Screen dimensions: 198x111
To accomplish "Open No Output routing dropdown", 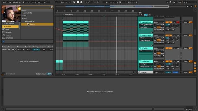I will click(x=159, y=56).
